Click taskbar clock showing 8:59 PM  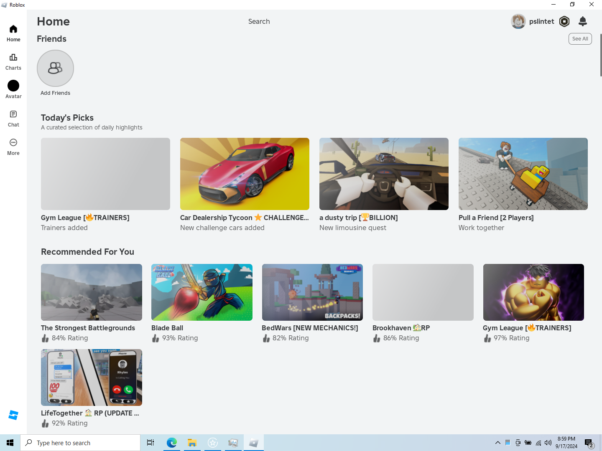[566, 443]
